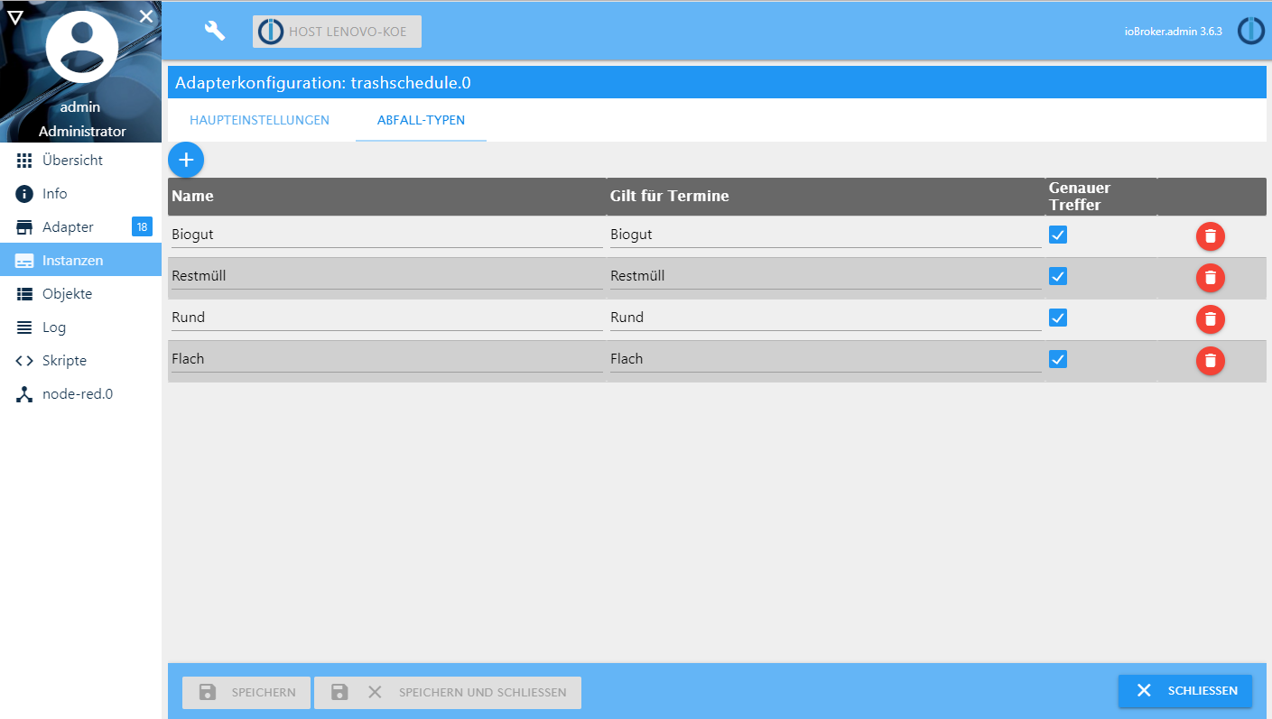The width and height of the screenshot is (1272, 719).
Task: Click the ioBroker logo in top right
Action: click(1250, 31)
